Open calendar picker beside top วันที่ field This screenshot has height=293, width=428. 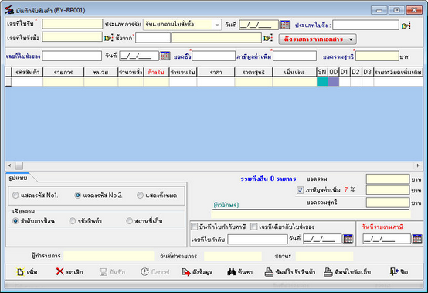point(285,25)
